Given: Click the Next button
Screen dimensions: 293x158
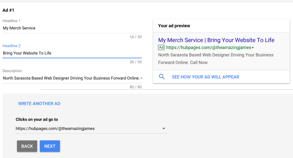Looking at the screenshot, I should [50, 146].
